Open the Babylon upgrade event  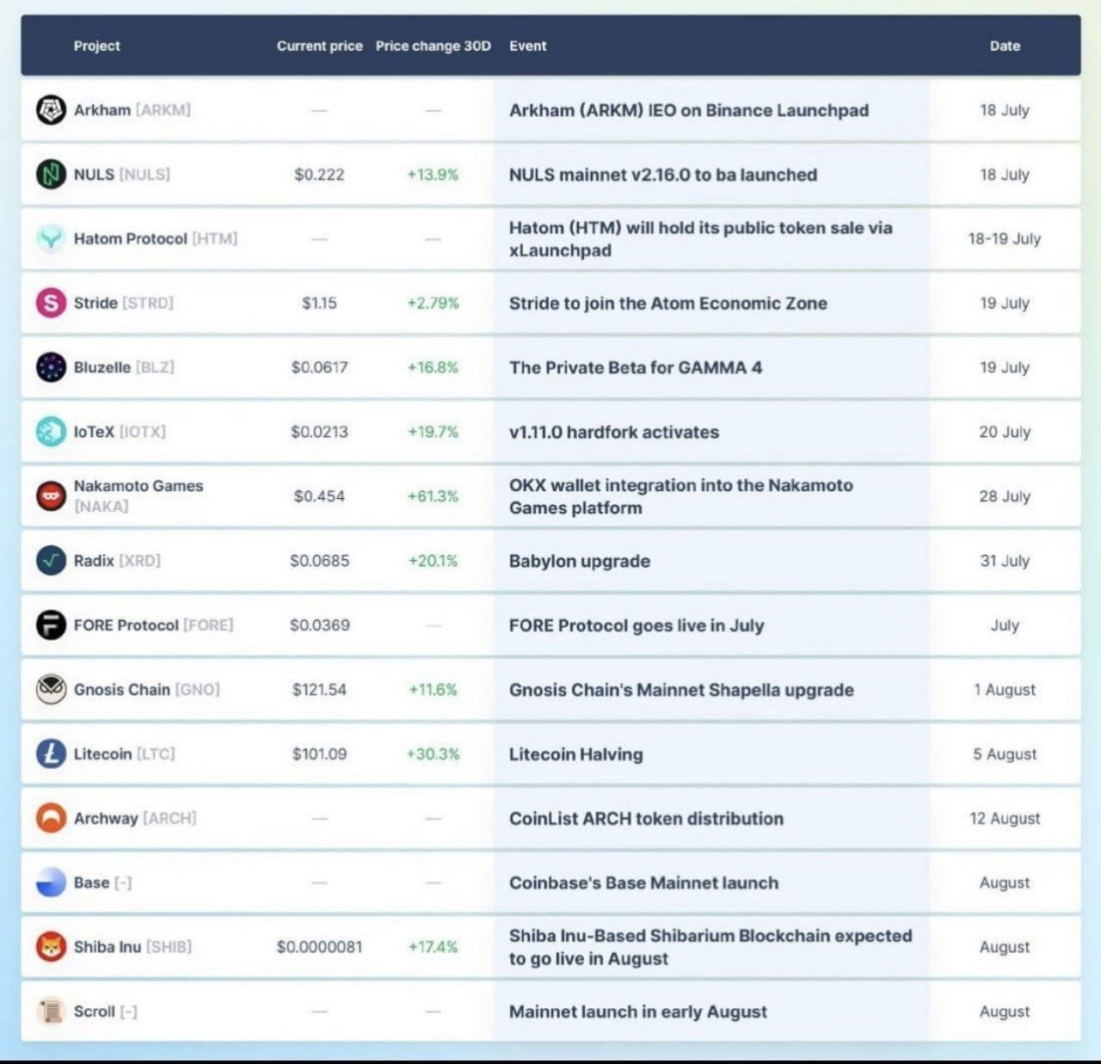[x=580, y=561]
